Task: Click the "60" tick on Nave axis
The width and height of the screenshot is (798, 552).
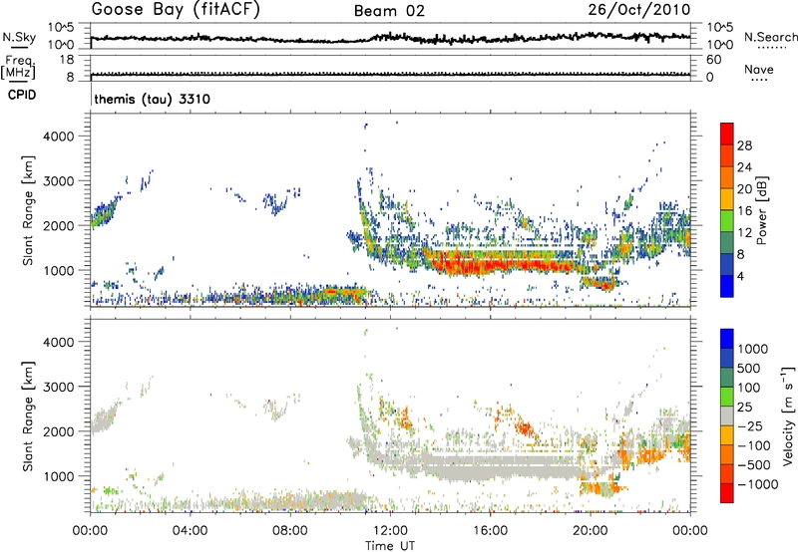Action: pos(713,60)
